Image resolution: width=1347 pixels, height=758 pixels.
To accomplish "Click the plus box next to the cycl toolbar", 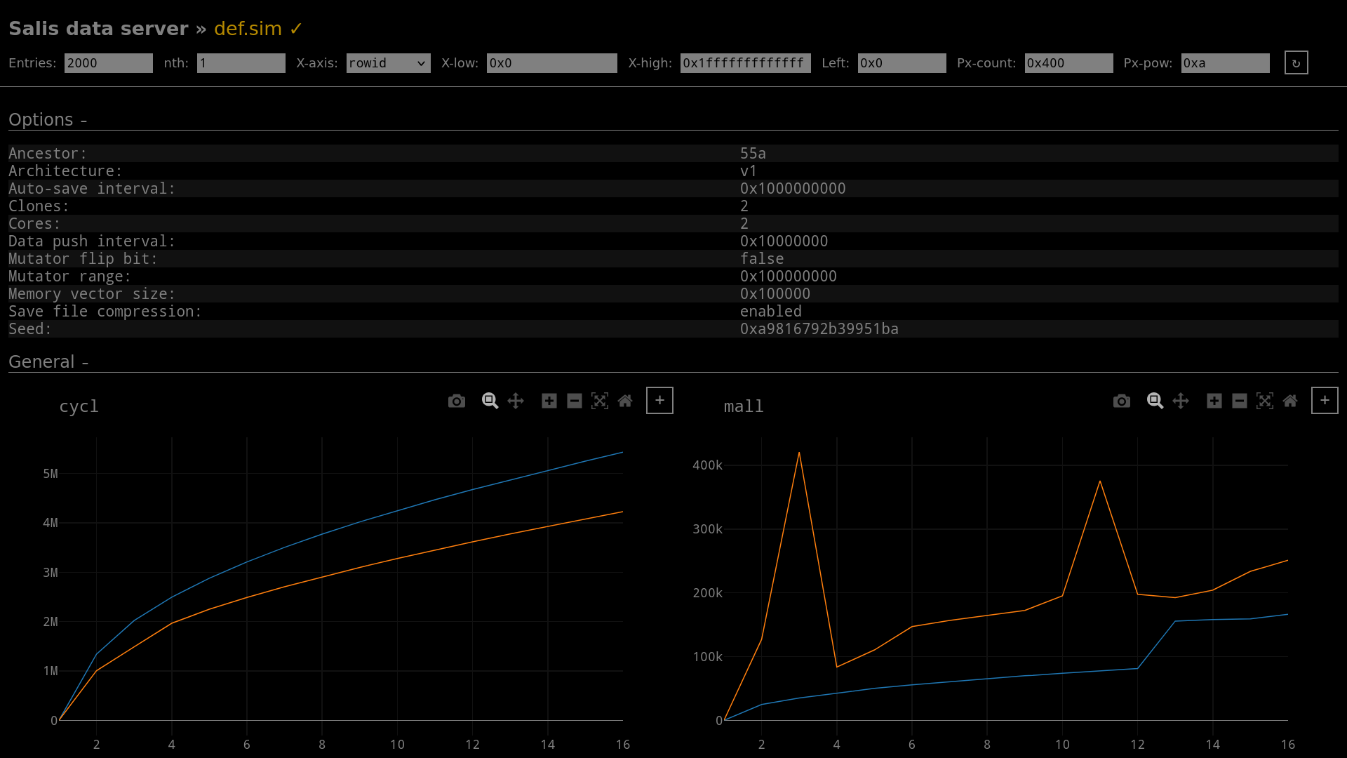I will pyautogui.click(x=659, y=400).
